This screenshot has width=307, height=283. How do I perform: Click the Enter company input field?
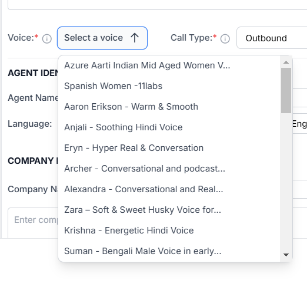[x=33, y=223]
